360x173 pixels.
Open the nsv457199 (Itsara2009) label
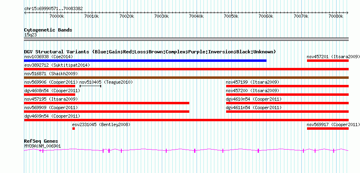tap(252, 82)
